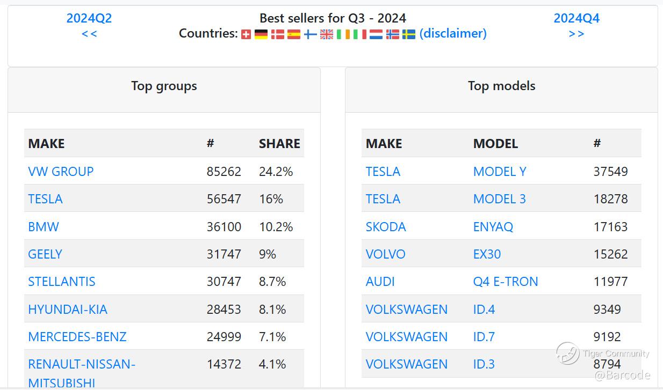Click the VOLVO make link
The width and height of the screenshot is (663, 390).
point(385,254)
